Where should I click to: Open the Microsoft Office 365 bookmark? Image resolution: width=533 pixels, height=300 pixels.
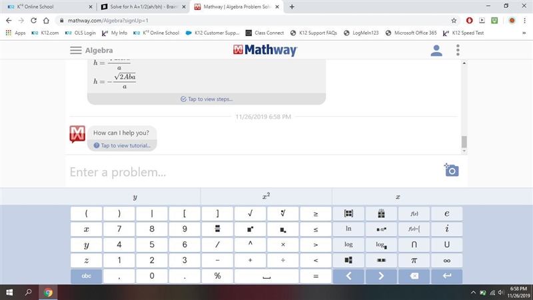(x=411, y=33)
